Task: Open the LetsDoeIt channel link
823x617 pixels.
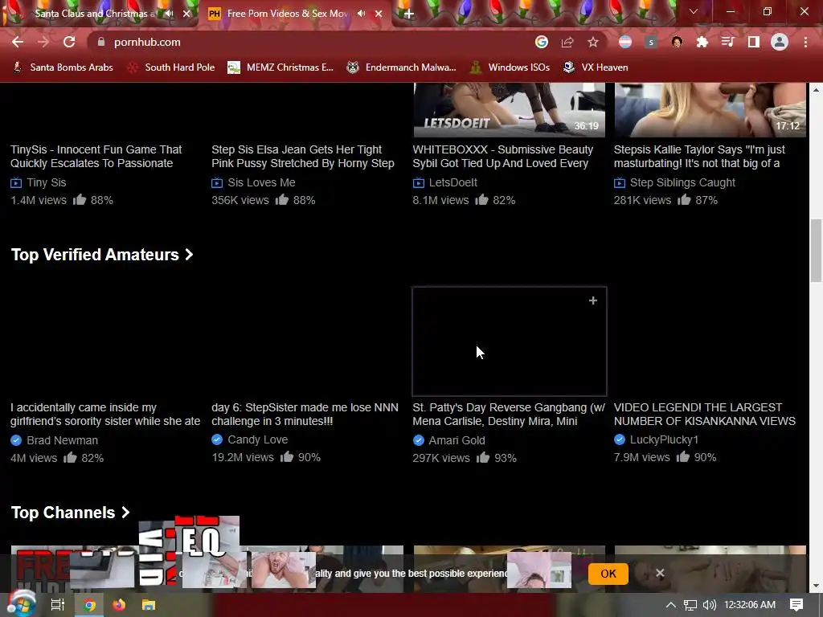Action: [453, 182]
